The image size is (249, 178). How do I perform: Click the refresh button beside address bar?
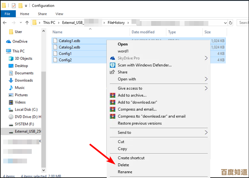(x=231, y=23)
